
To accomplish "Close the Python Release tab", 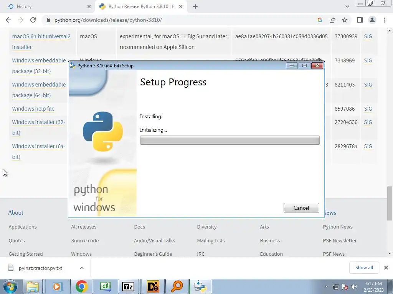I will pos(181,7).
